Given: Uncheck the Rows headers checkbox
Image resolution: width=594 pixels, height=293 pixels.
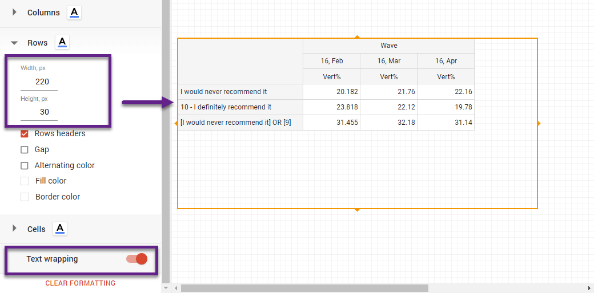Looking at the screenshot, I should tap(25, 134).
